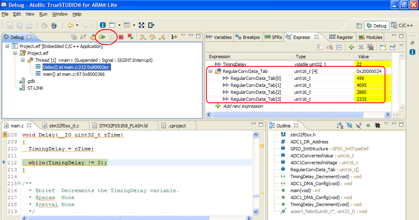The image size is (419, 220).
Task: Collapse the Project.elf application tree node
Action: pos(7,46)
